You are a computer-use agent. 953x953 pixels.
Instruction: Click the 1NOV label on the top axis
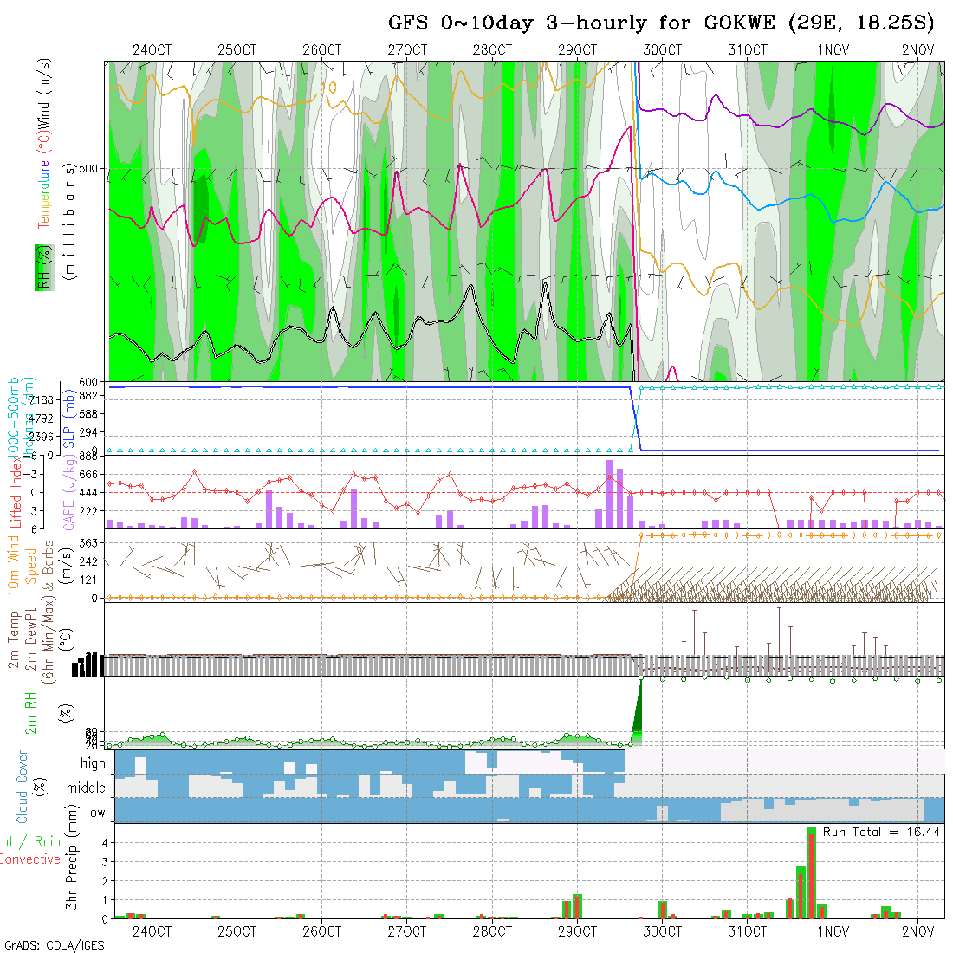coord(833,50)
